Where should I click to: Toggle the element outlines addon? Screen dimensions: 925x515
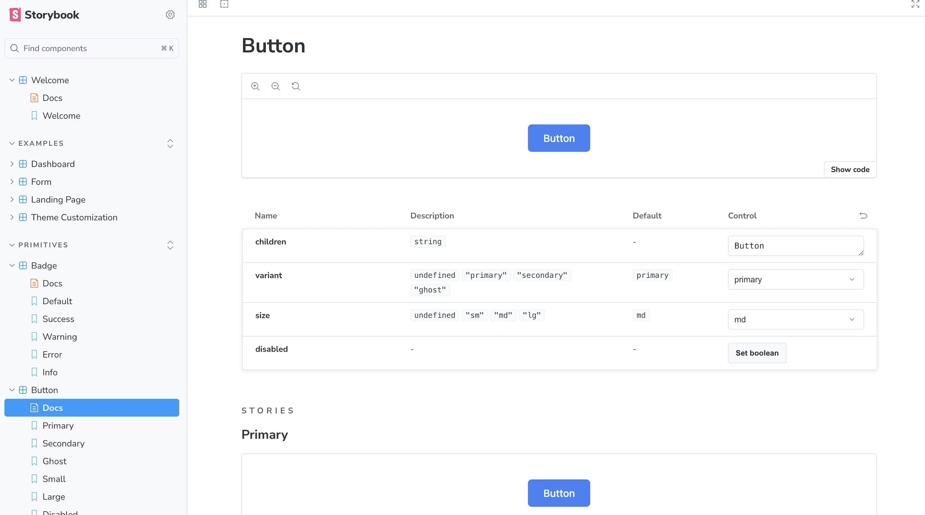tap(224, 4)
